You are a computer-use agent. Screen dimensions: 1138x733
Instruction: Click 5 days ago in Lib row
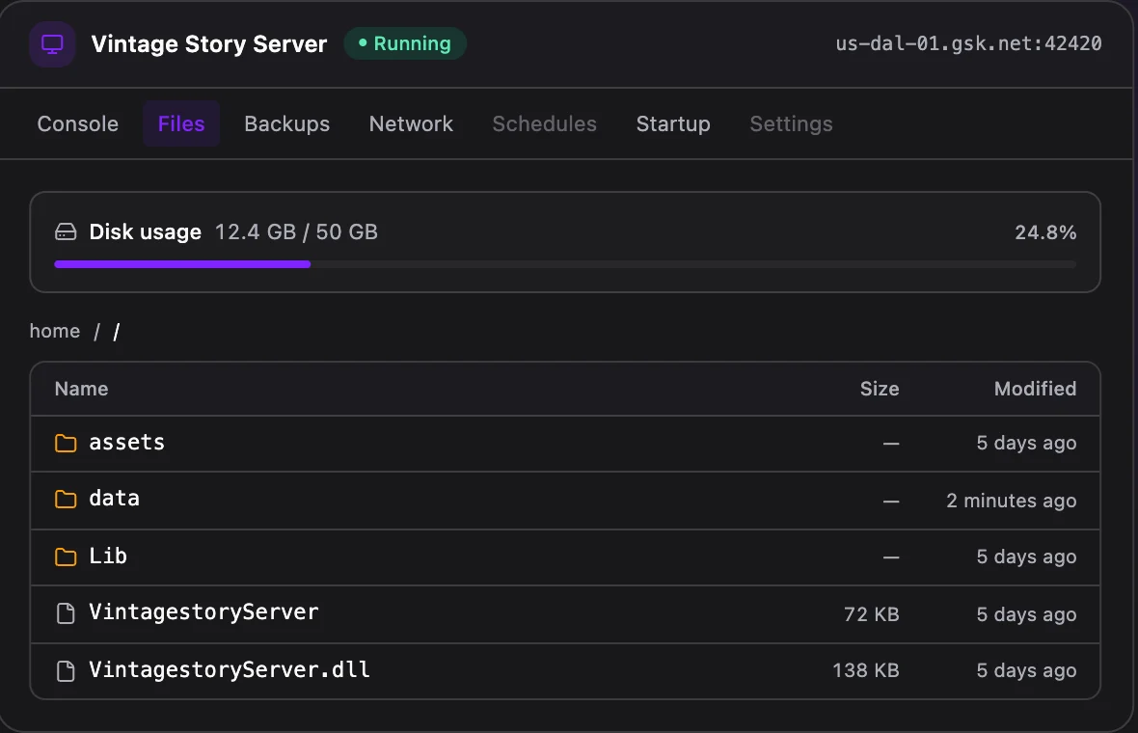click(1026, 557)
